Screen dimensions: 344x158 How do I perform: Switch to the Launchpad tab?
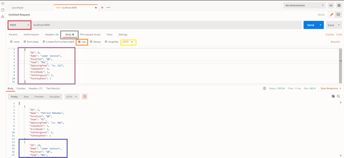pyautogui.click(x=31, y=7)
